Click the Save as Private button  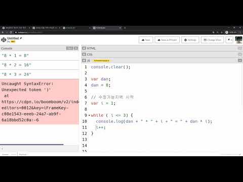point(167,40)
